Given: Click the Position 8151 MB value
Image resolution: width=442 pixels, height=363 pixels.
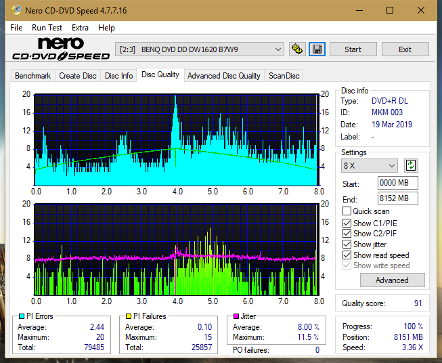Looking at the screenshot, I should pos(408,337).
